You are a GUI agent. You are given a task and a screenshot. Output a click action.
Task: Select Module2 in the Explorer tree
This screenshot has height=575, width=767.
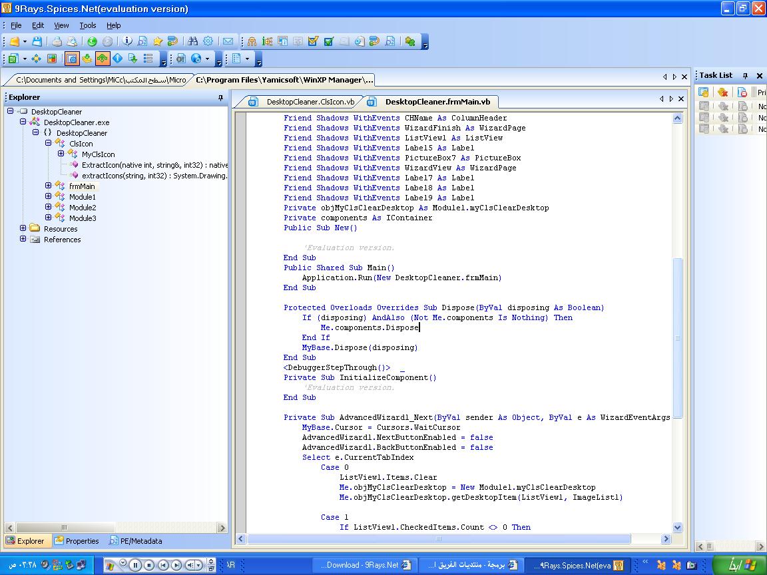pyautogui.click(x=82, y=208)
